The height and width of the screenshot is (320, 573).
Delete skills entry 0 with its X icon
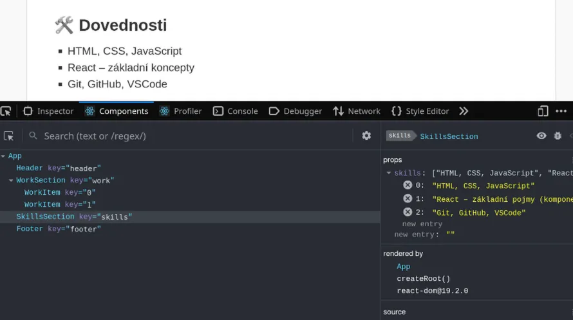(408, 186)
